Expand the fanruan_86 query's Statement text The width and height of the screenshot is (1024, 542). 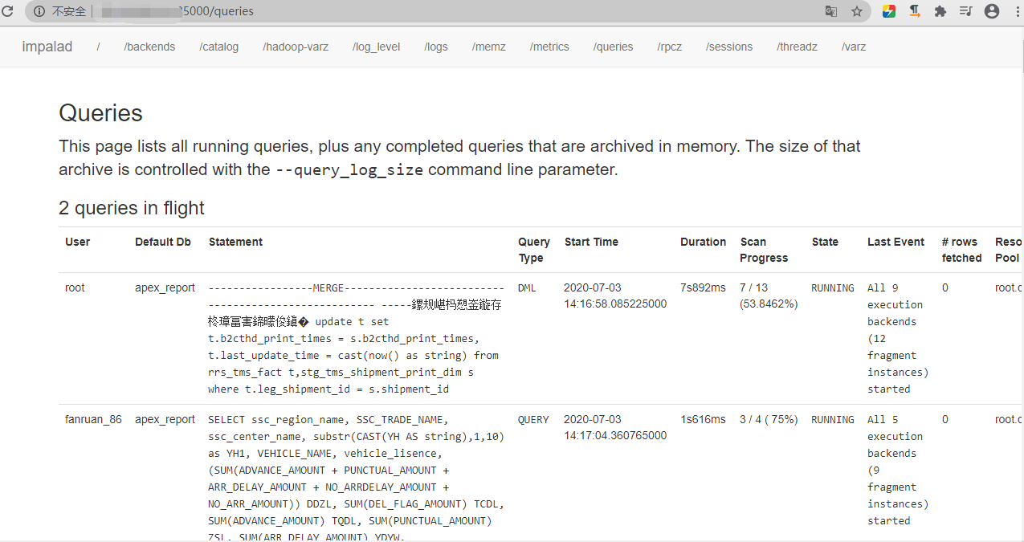pyautogui.click(x=356, y=470)
